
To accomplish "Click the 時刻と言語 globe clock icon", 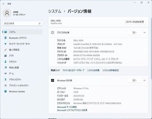I will click(x=6, y=67).
